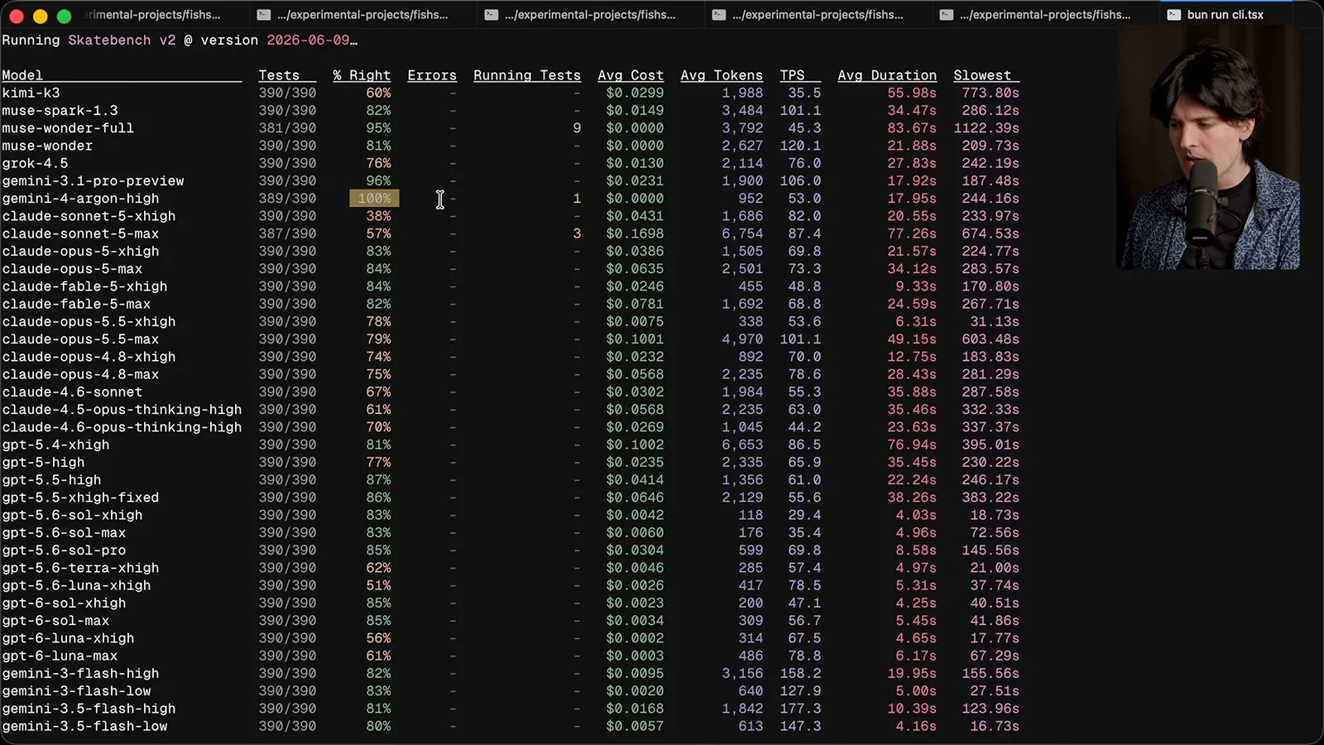
Task: Click the claude-opus-5-max model name
Action: pos(72,269)
